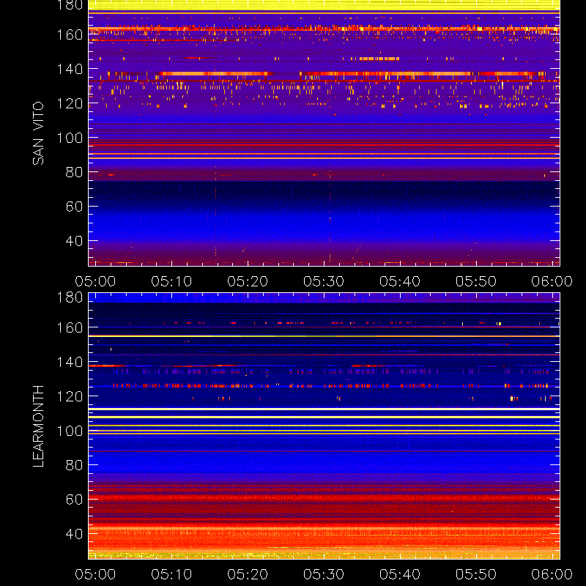Image resolution: width=586 pixels, height=586 pixels.
Task: Click the LEARMONTH axis title
Action: pyautogui.click(x=38, y=426)
